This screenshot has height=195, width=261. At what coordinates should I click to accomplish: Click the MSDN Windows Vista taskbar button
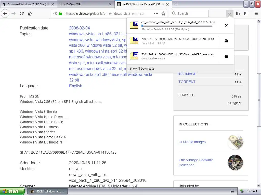47,191
